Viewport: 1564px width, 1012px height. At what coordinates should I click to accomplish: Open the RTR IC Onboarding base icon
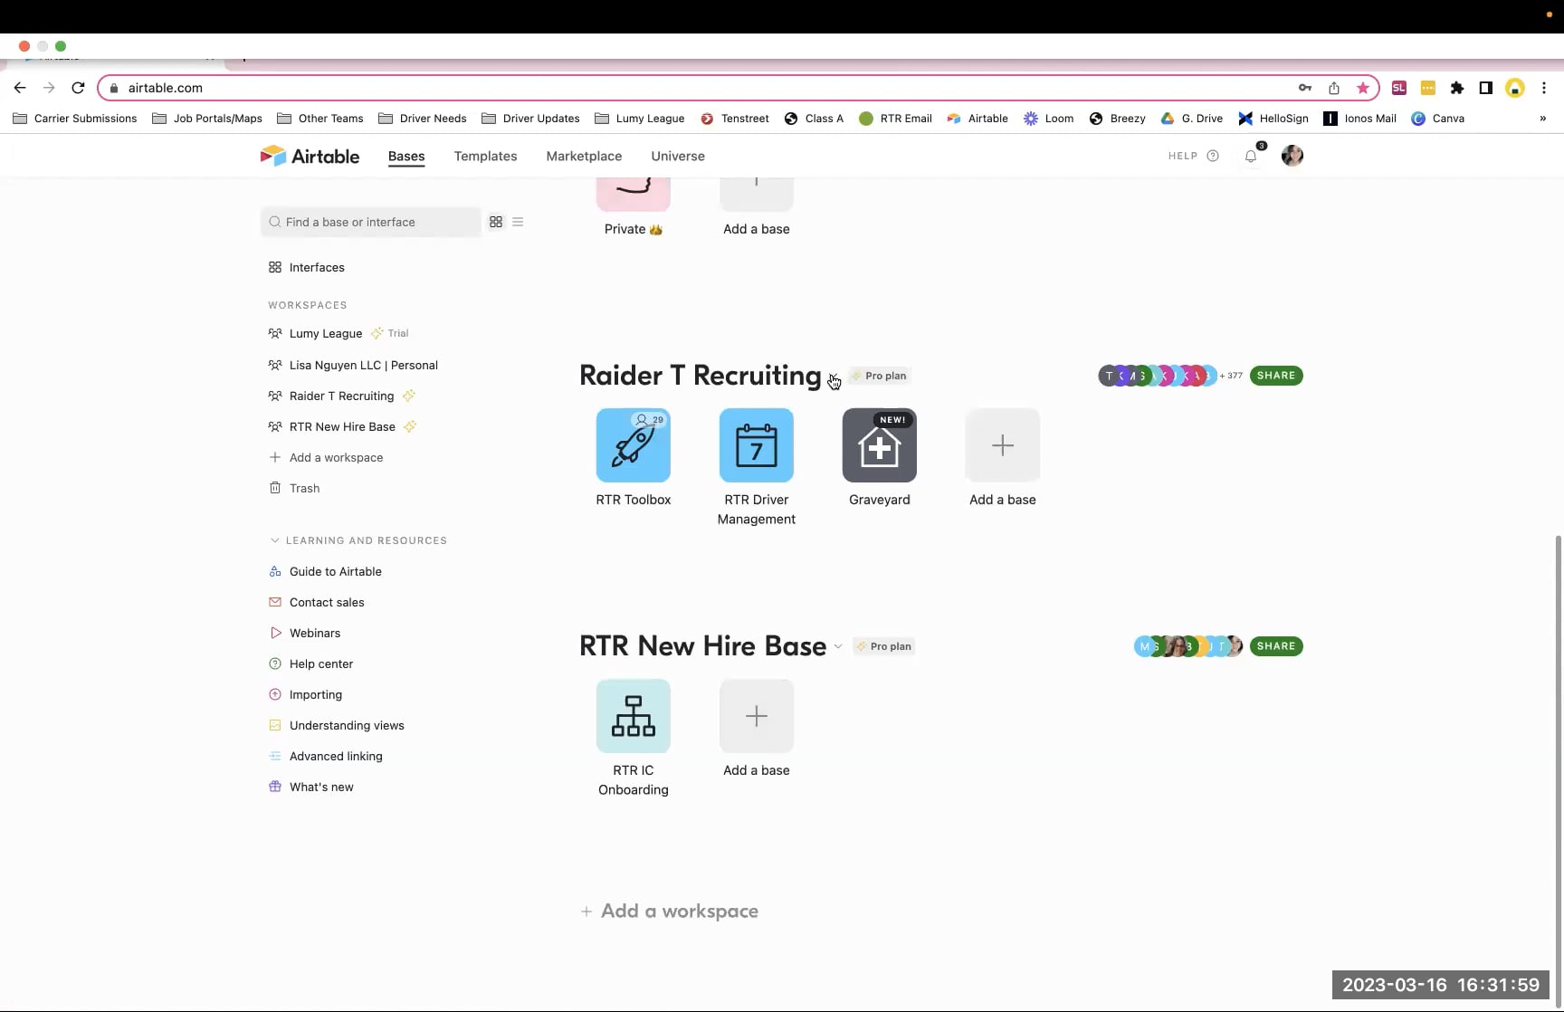click(634, 716)
